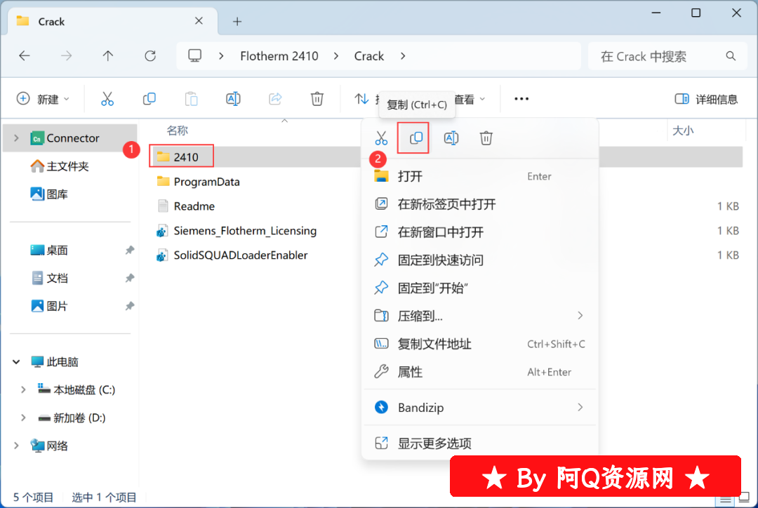Expand 新加卷 (D:) node
This screenshot has width=758, height=508.
pos(23,418)
